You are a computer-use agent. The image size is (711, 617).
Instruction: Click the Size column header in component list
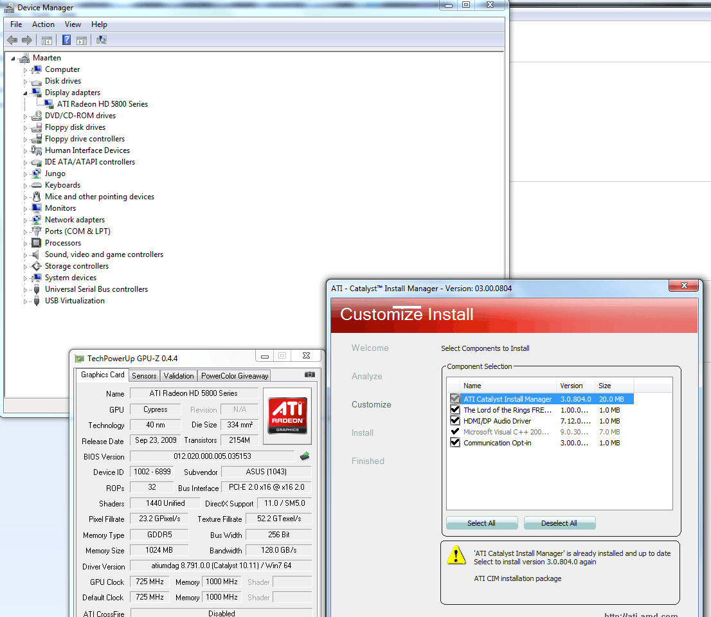coord(614,386)
